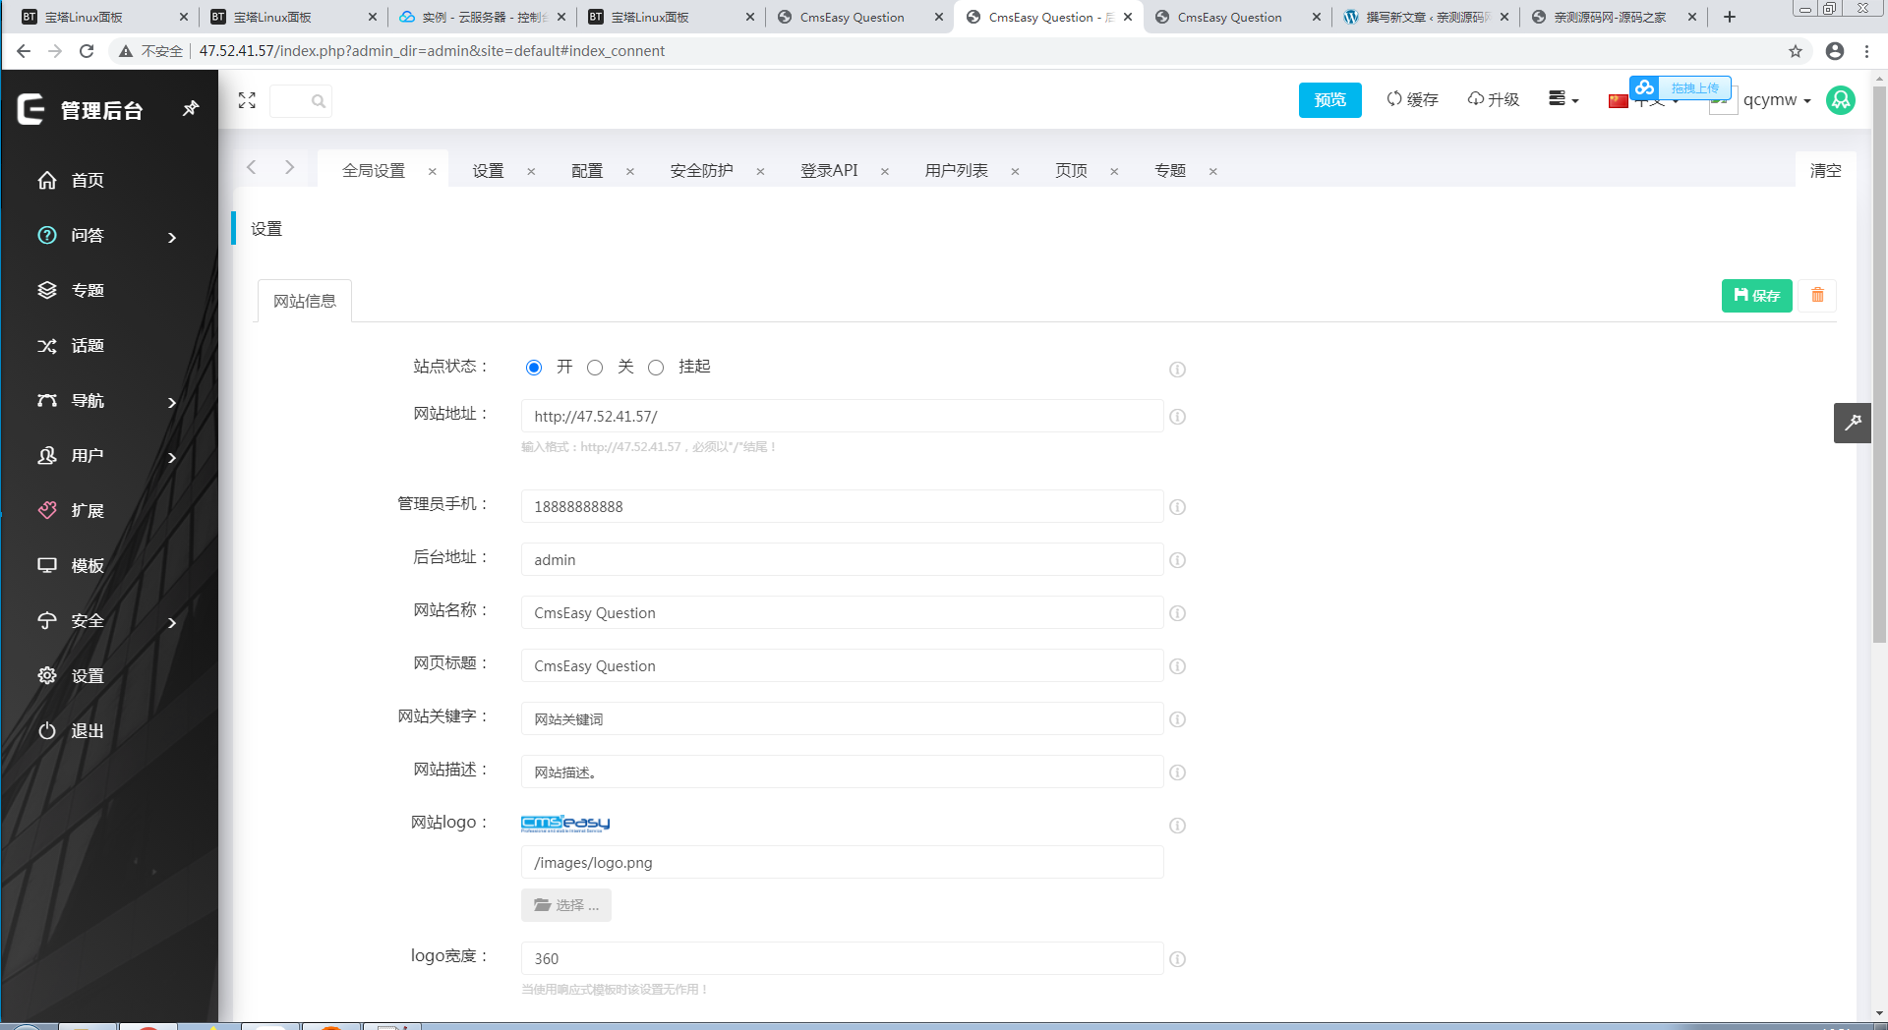Switch to the 用户列表 tab
This screenshot has width=1888, height=1030.
pos(956,170)
